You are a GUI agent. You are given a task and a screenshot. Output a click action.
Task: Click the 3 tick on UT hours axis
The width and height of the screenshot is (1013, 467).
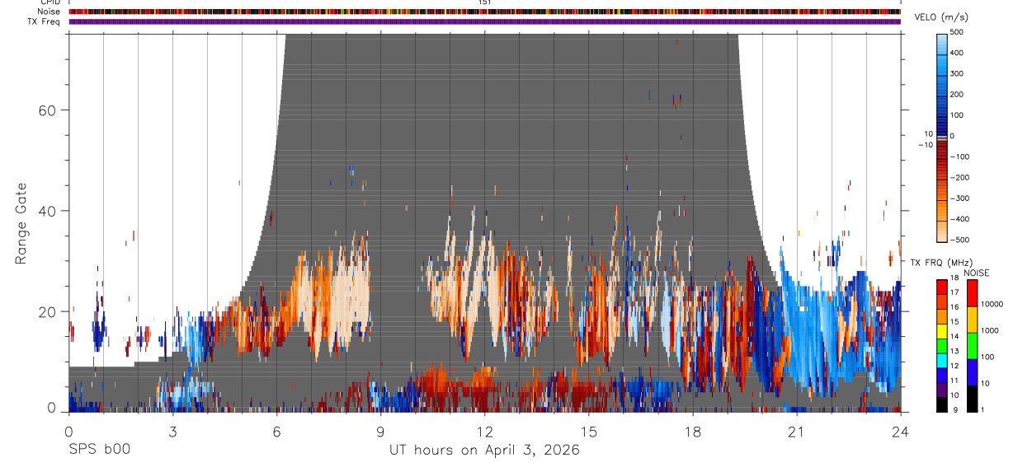(x=172, y=431)
